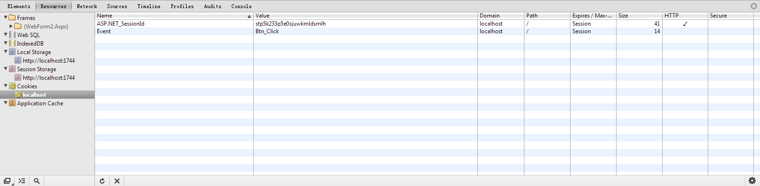This screenshot has width=760, height=186.
Task: Collapse the IndexedDB node
Action: [x=6, y=43]
